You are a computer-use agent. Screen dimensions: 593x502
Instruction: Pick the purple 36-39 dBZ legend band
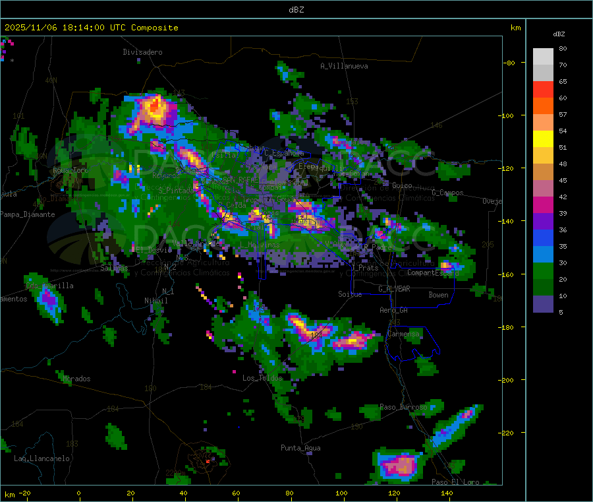(543, 222)
